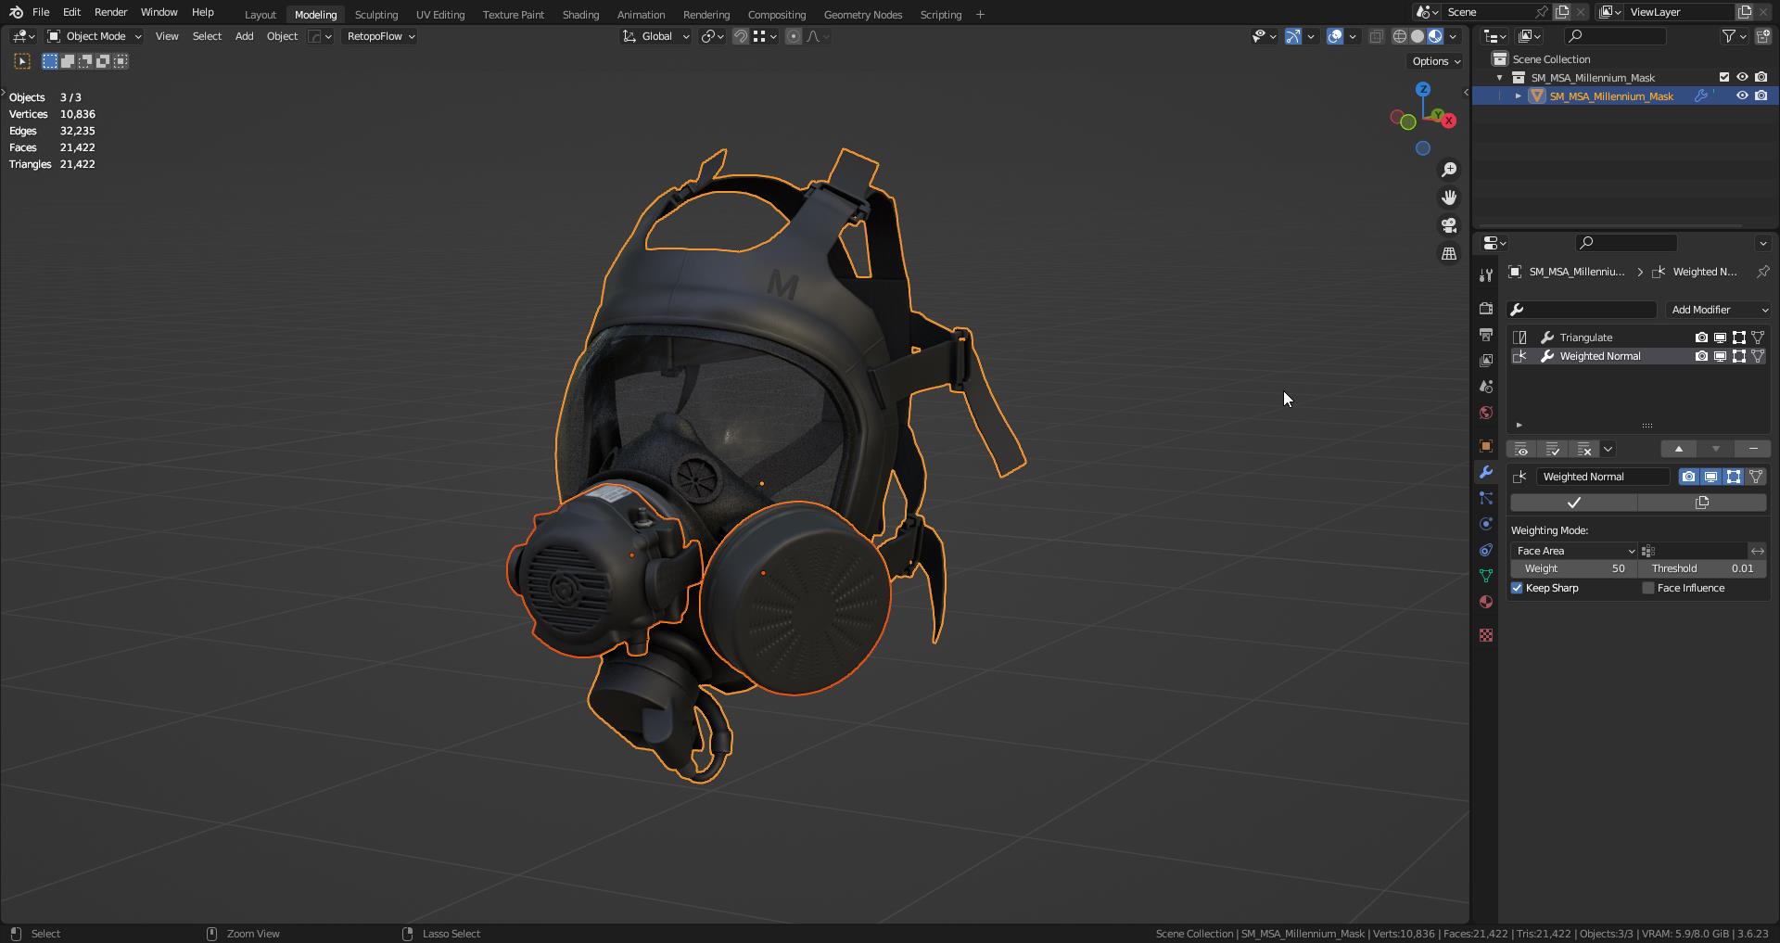The image size is (1780, 943).
Task: Apply all modifiers list-check button
Action: [x=1553, y=450]
